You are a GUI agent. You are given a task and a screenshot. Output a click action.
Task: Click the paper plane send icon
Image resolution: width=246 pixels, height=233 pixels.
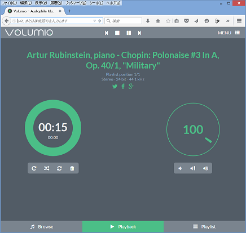pos(196,21)
